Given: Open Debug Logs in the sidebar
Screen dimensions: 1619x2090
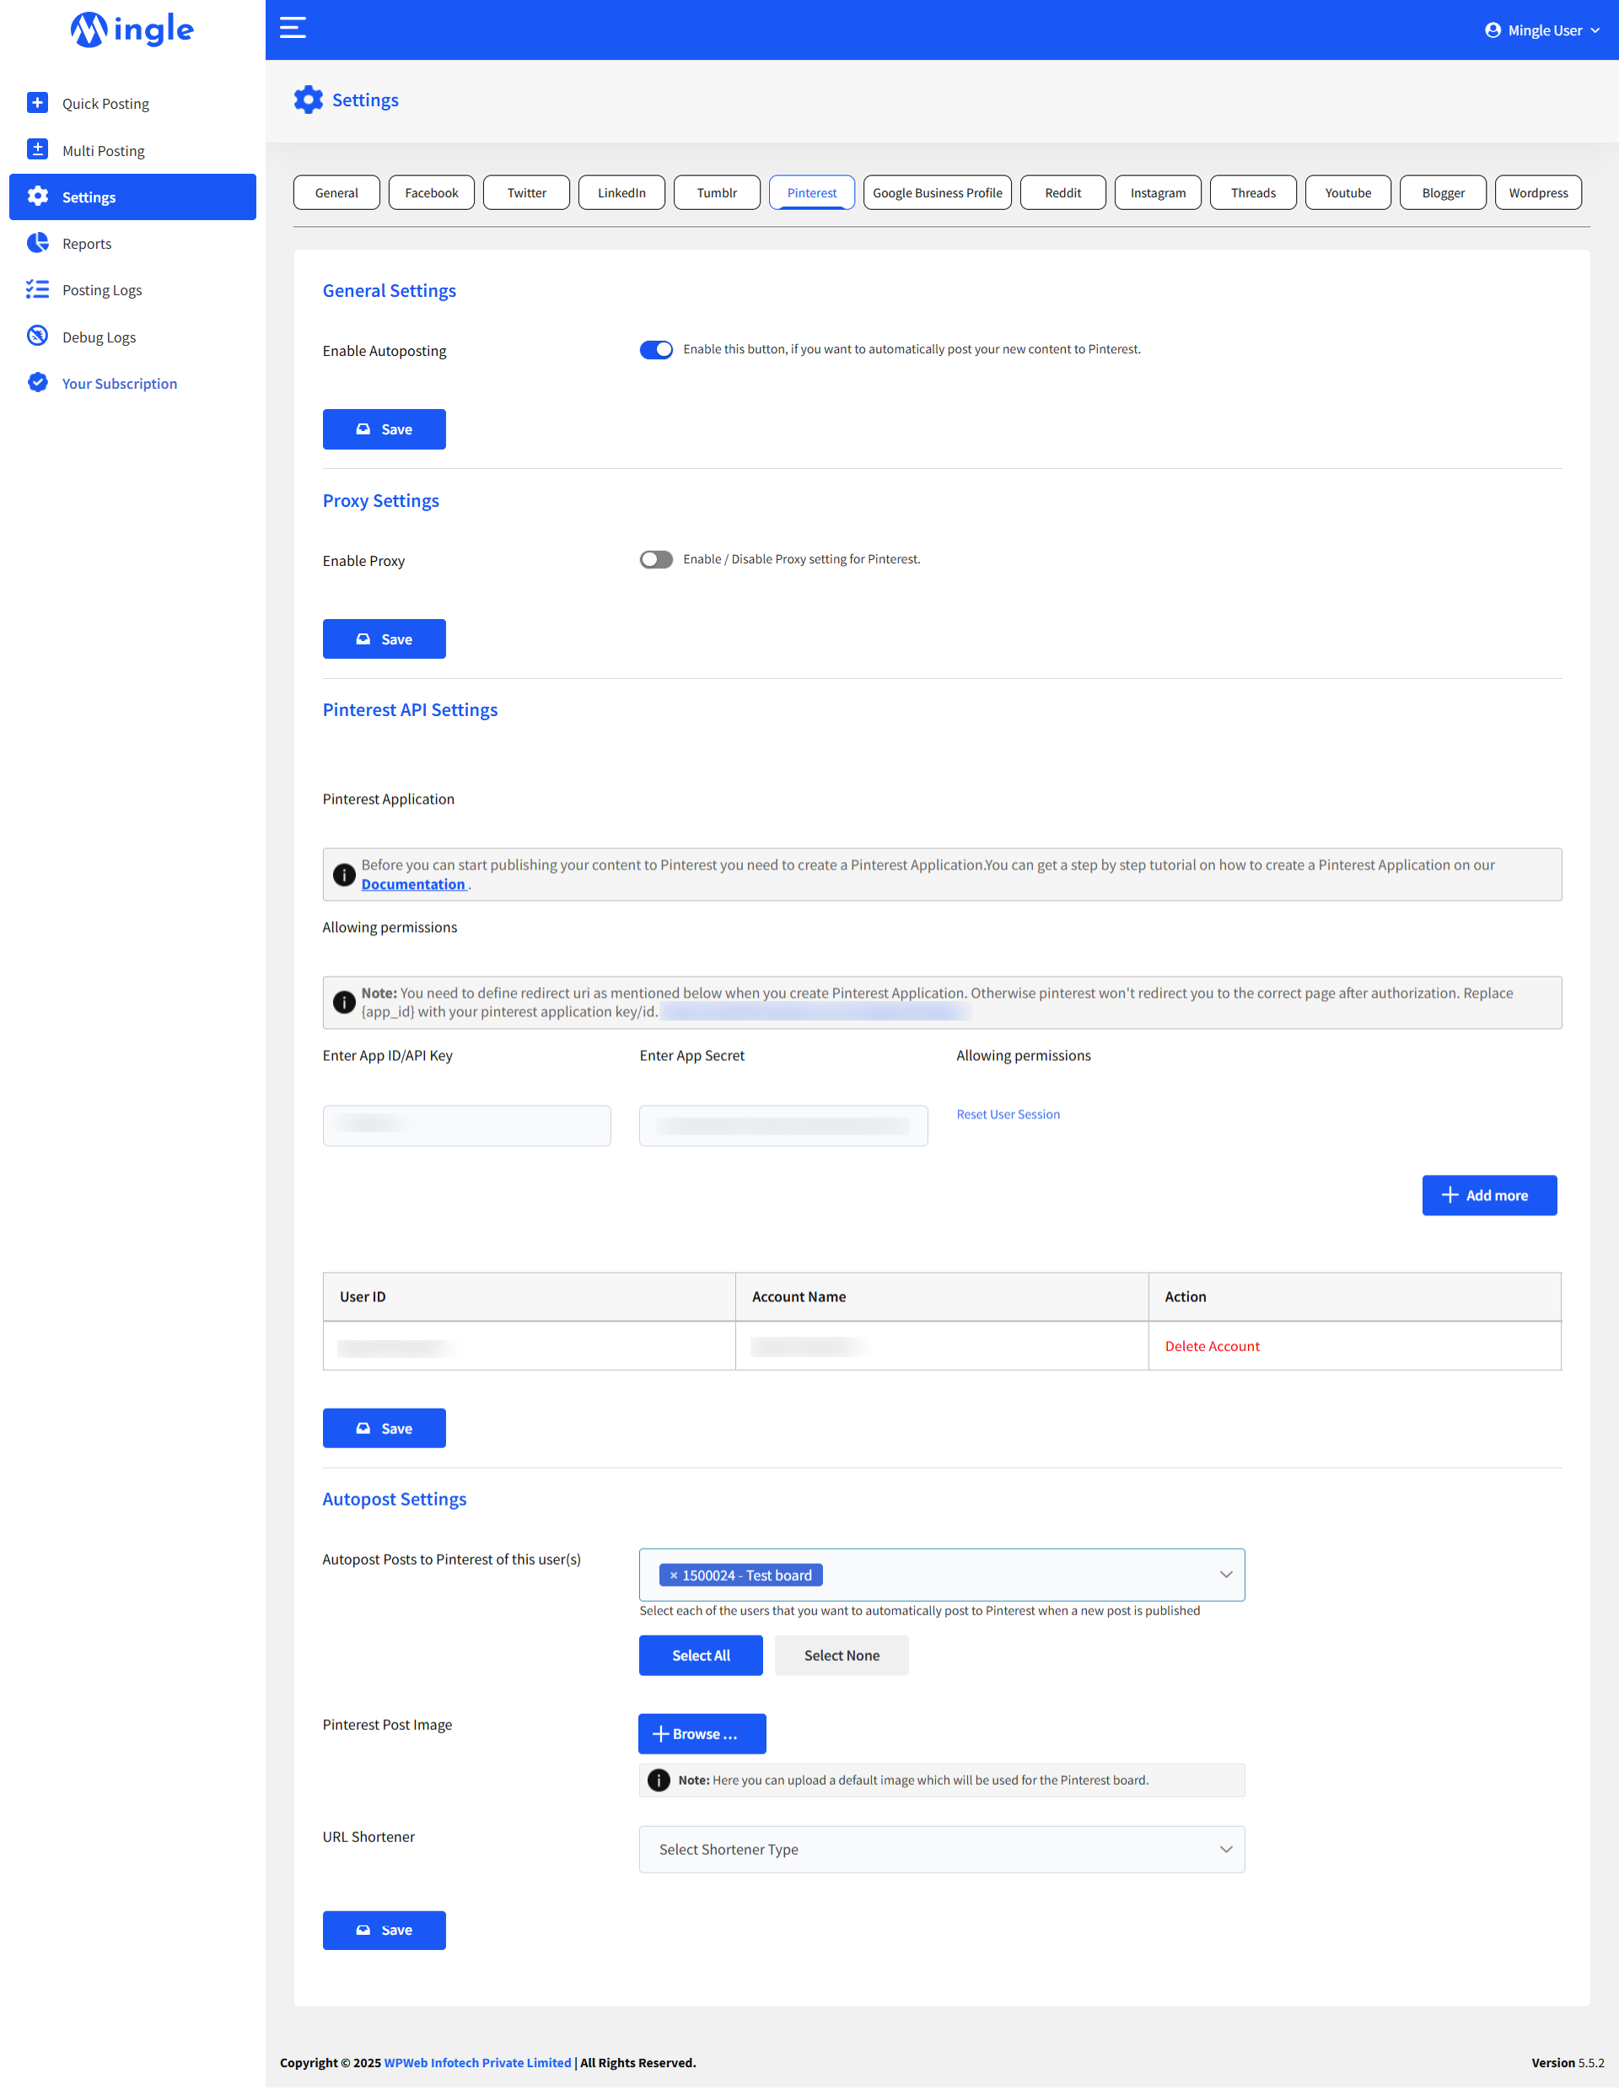Looking at the screenshot, I should coord(133,336).
